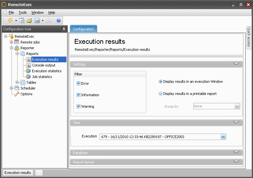Open the Execution selection dropdown arrow
Viewport: 253px width, 178px height.
(x=223, y=137)
